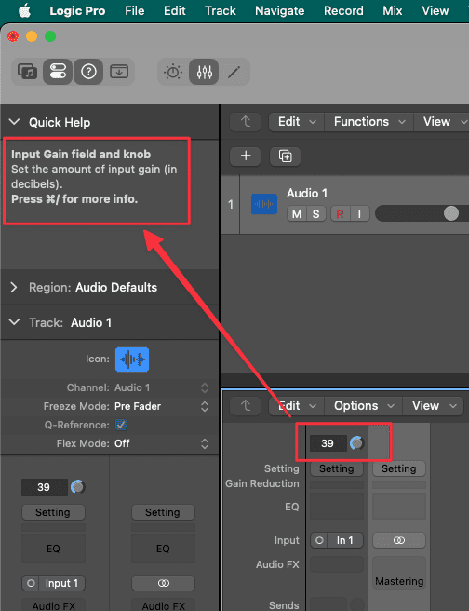Collapse the Quick Help section

(x=14, y=122)
